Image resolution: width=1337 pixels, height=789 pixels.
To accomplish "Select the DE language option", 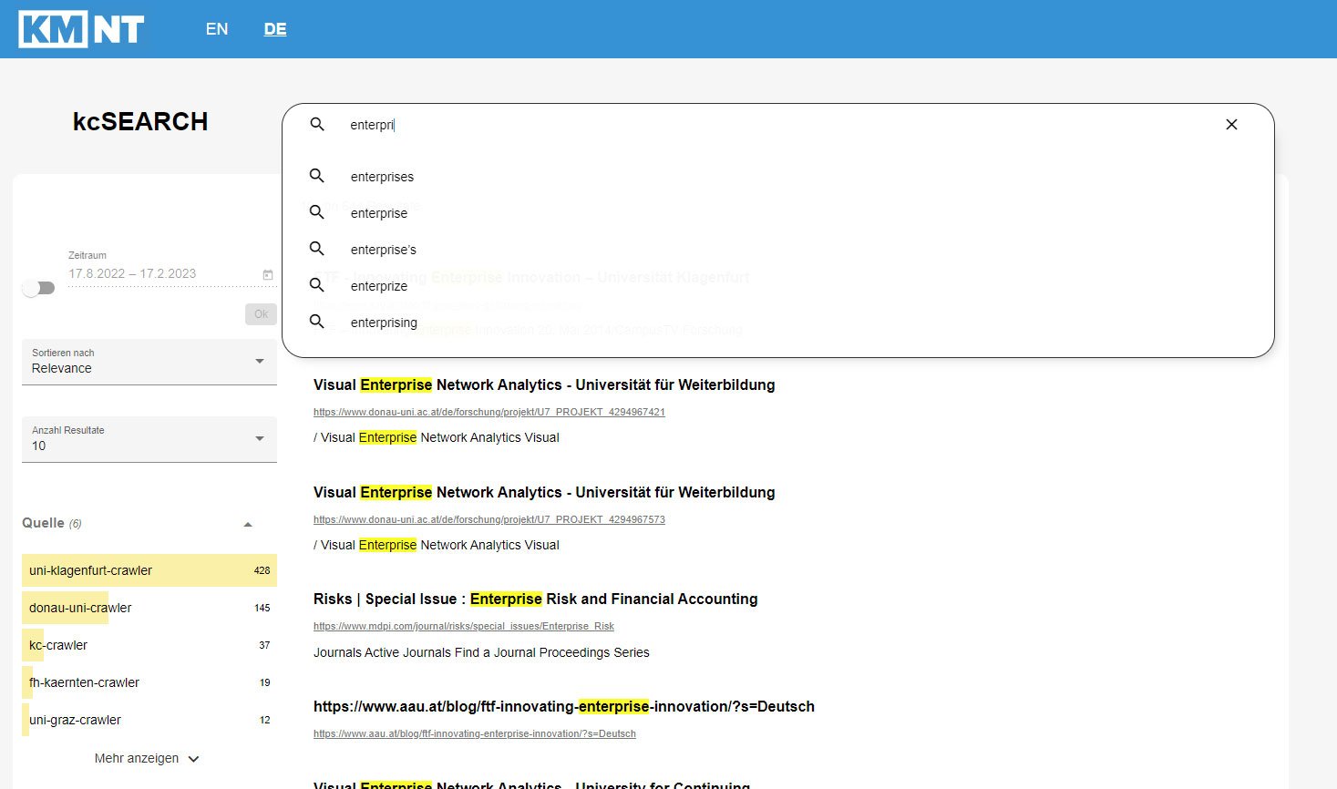I will [x=275, y=29].
